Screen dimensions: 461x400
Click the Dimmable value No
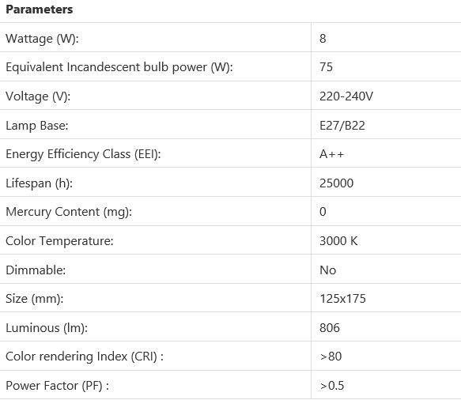click(x=328, y=270)
